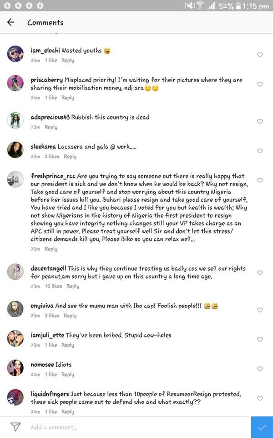The height and width of the screenshot is (438, 273).
Task: Like iam_elochi's 'Wasted youths' comment
Action: [x=260, y=55]
